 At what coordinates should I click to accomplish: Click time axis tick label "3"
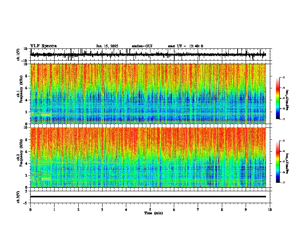click(102, 210)
